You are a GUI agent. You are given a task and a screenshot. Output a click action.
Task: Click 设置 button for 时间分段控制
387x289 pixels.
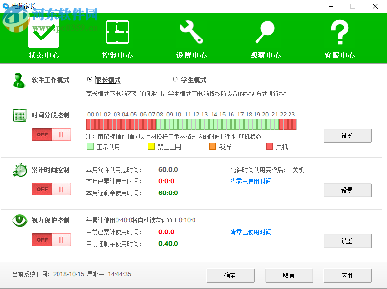(348, 135)
